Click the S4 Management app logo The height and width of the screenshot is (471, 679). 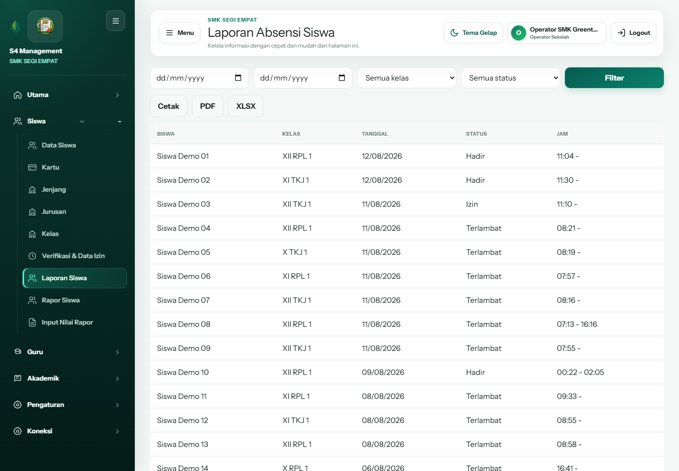coord(45,26)
